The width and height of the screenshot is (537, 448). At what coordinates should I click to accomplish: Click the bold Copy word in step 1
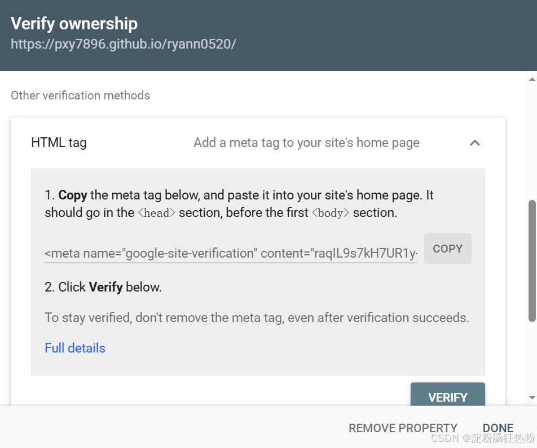coord(73,195)
